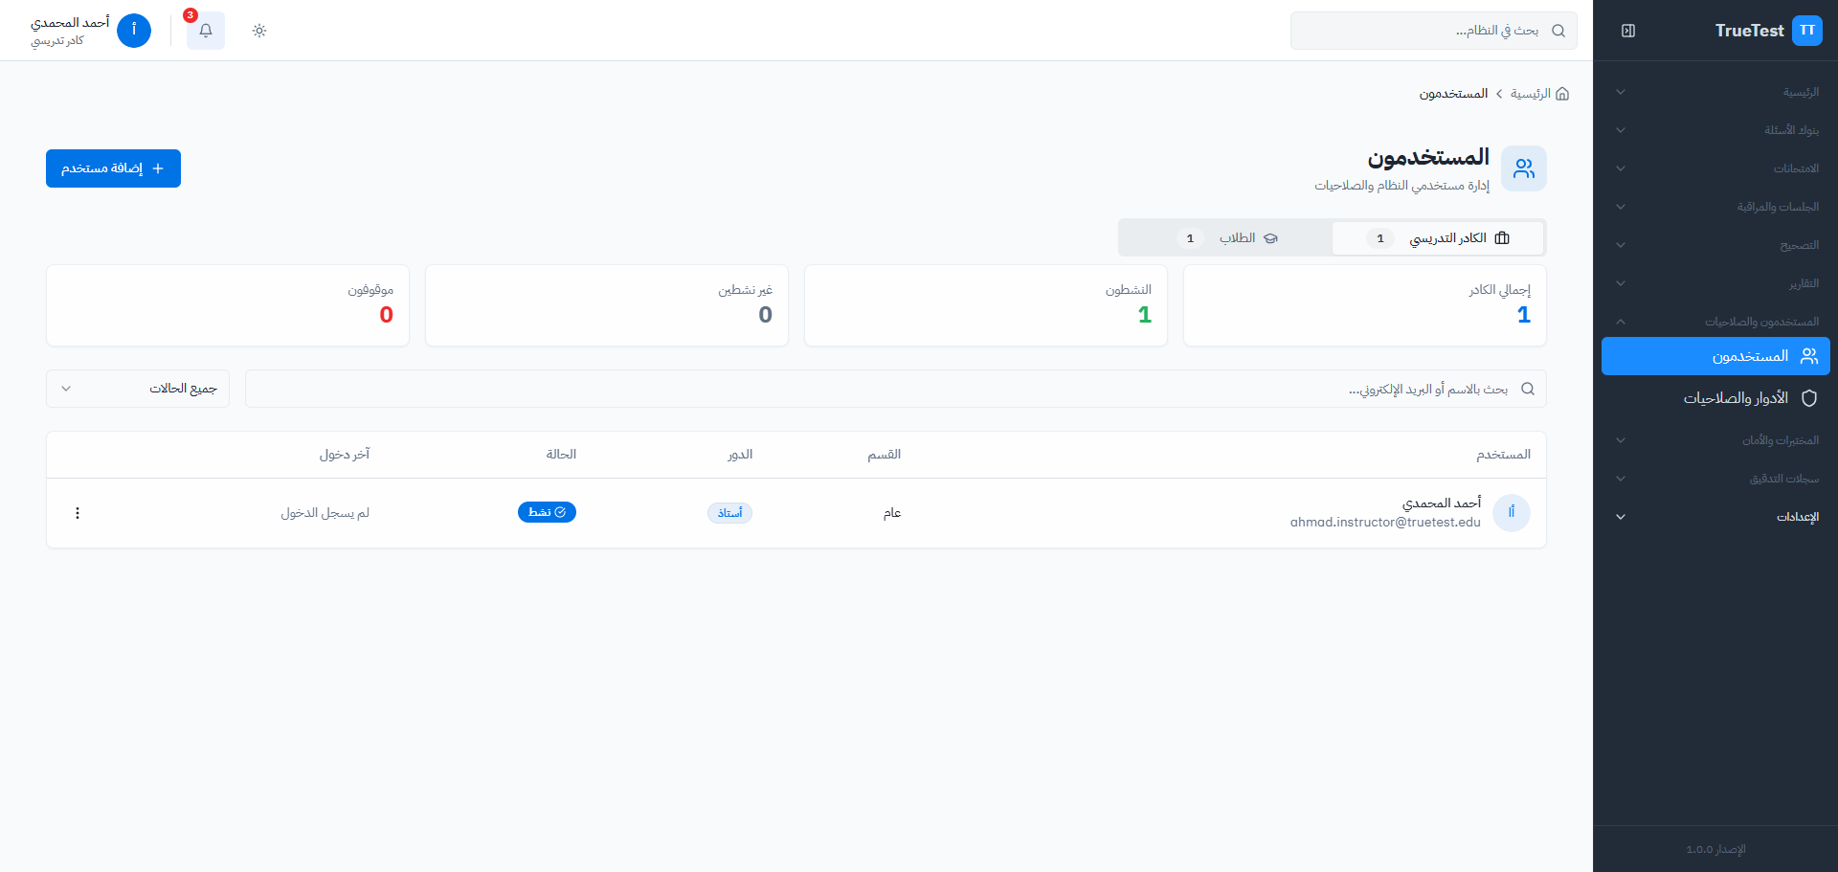Open the أحمد المحمدي profile avatar in the header

134,31
